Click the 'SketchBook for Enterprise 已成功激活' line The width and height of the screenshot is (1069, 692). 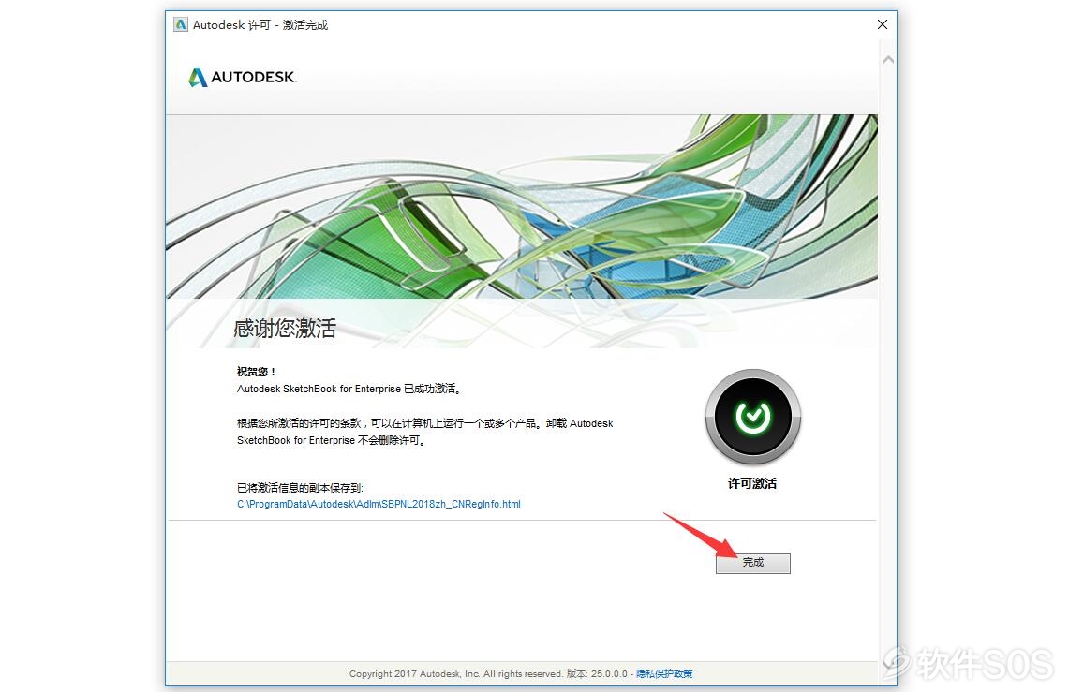tap(349, 389)
